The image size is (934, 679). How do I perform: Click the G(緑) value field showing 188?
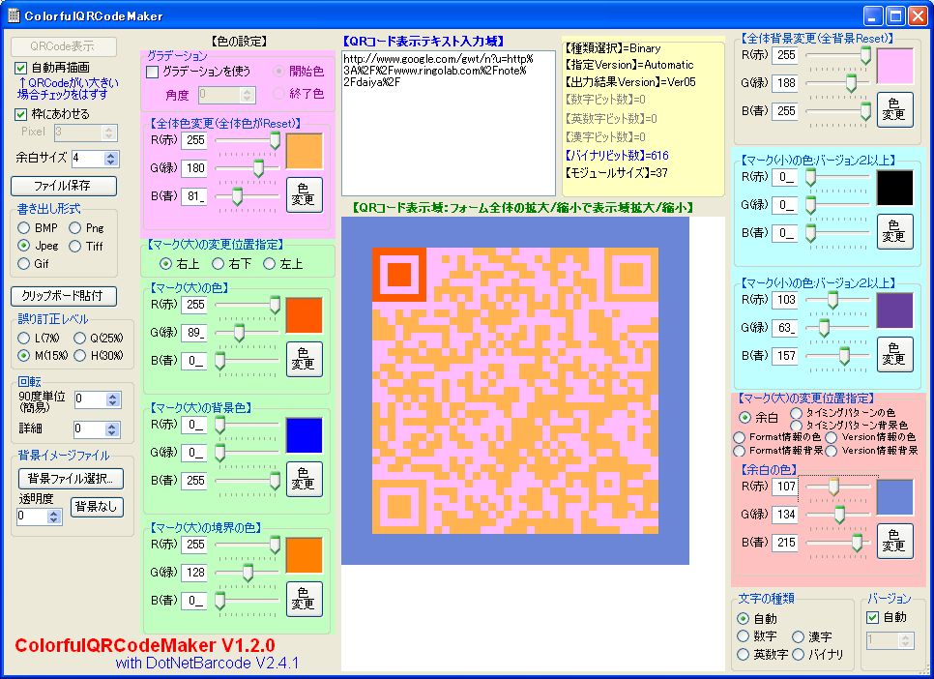click(786, 83)
